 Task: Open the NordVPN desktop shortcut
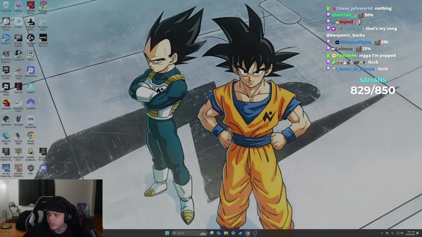31,104
